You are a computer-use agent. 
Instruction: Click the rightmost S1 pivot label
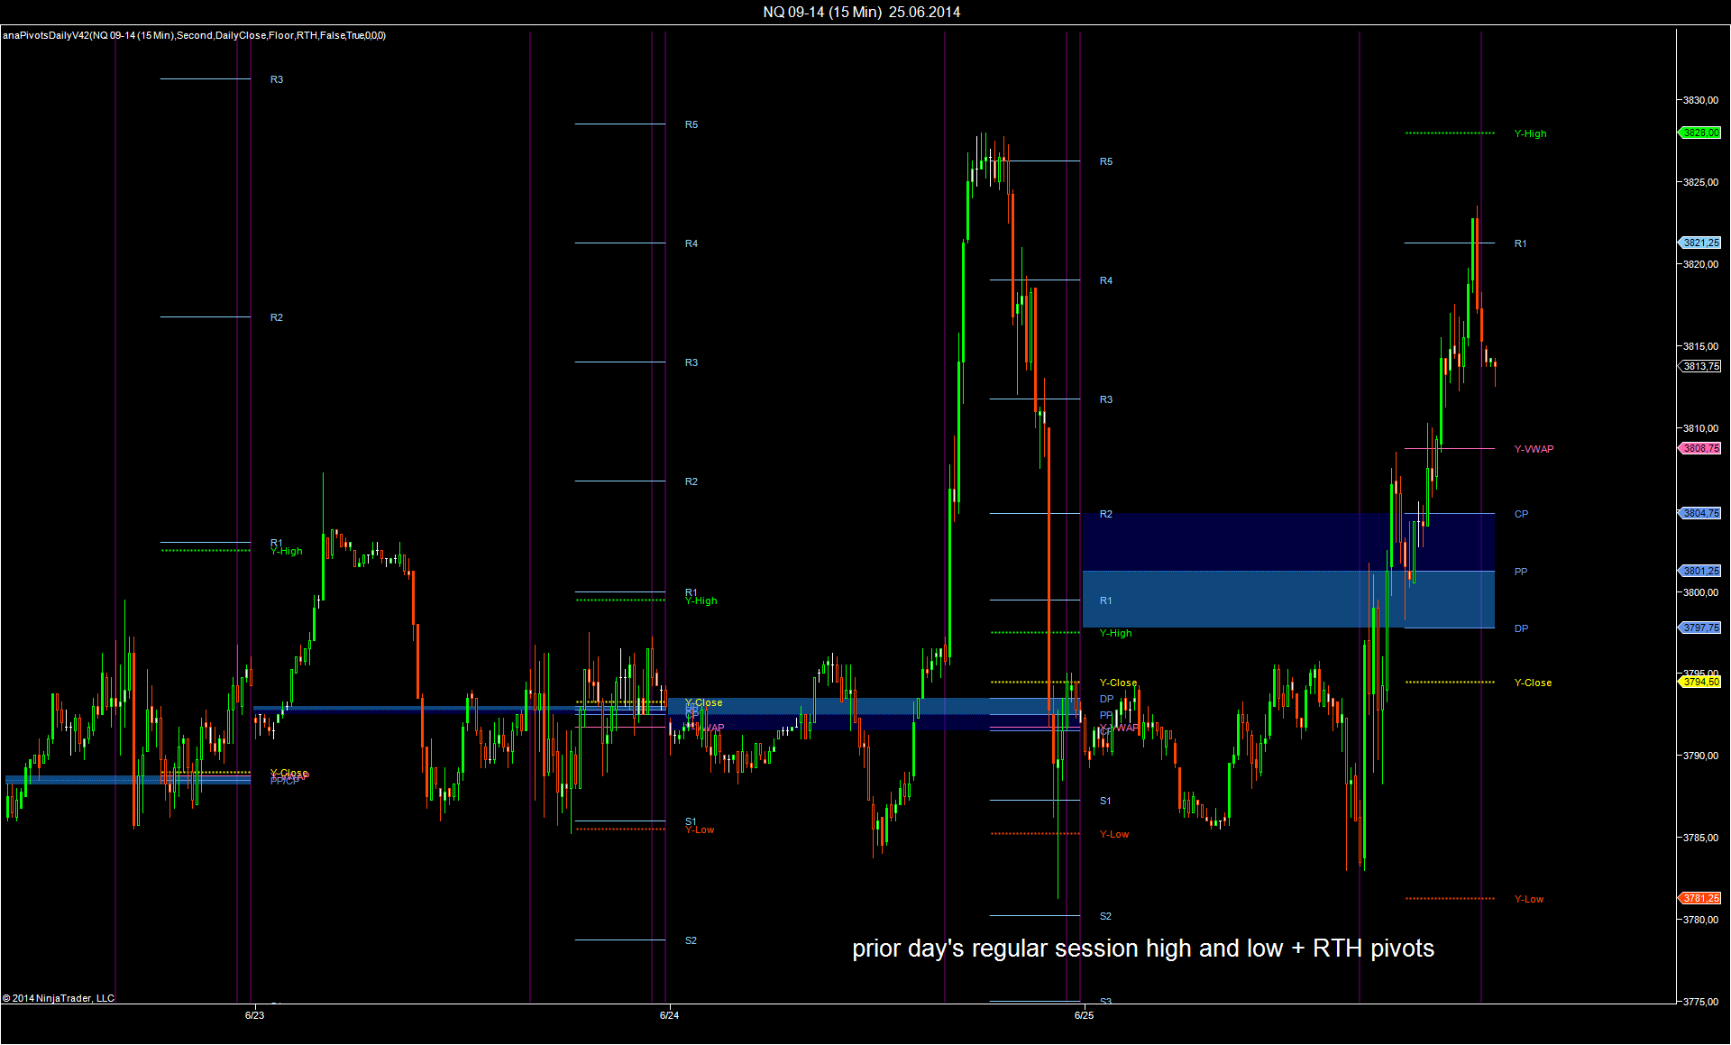(1105, 801)
